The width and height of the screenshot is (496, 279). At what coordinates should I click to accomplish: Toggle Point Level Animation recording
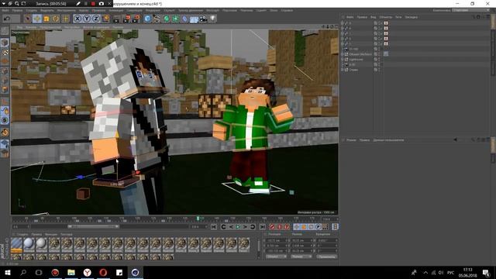325,227
